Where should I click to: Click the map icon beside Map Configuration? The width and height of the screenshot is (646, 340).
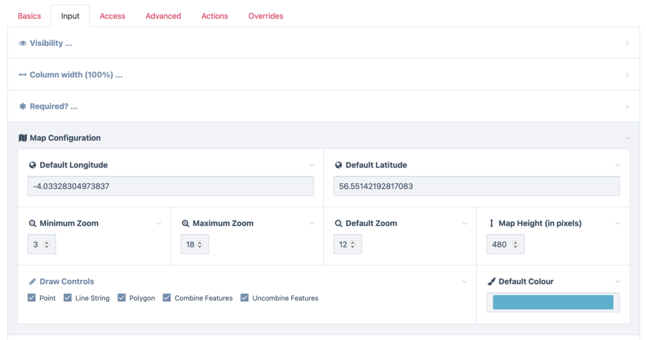click(23, 138)
